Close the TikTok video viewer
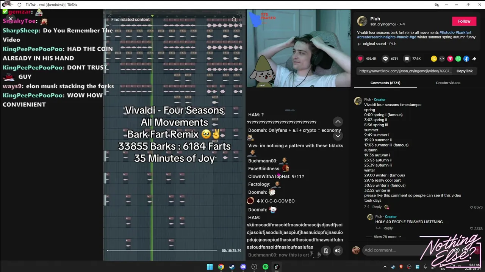This screenshot has width=485, height=272. coord(11,18)
